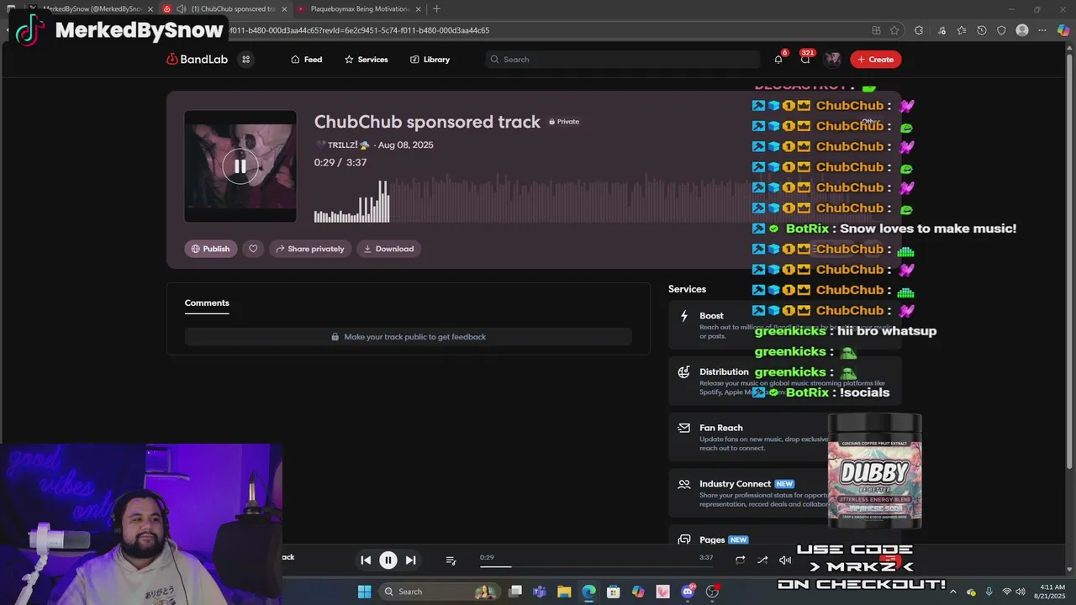
Task: Open browser favorites list icon
Action: 961,30
